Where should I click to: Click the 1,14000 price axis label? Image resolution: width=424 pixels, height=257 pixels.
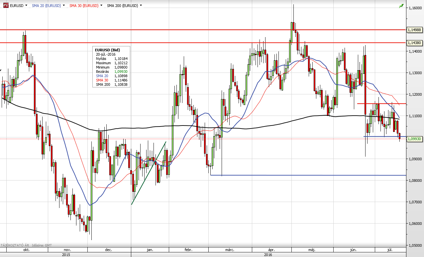point(415,51)
